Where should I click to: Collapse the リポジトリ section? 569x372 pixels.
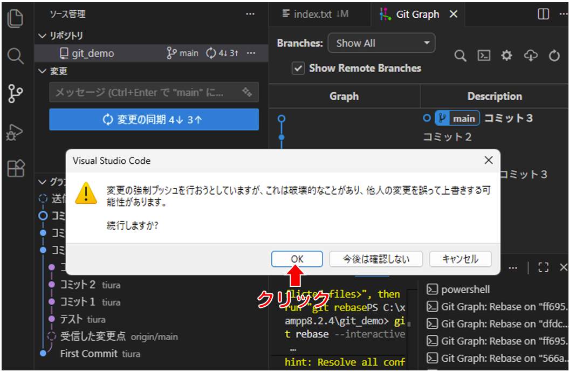pyautogui.click(x=43, y=36)
